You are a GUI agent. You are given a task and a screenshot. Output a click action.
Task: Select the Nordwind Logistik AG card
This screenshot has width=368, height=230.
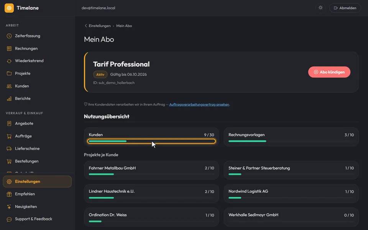tap(291, 194)
